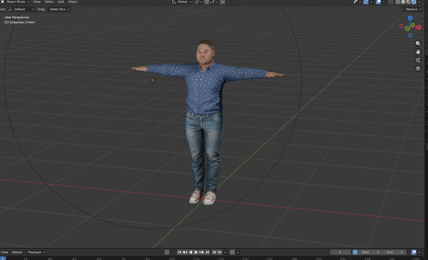Image resolution: width=428 pixels, height=260 pixels.
Task: Jump to the last frame
Action: 207,252
